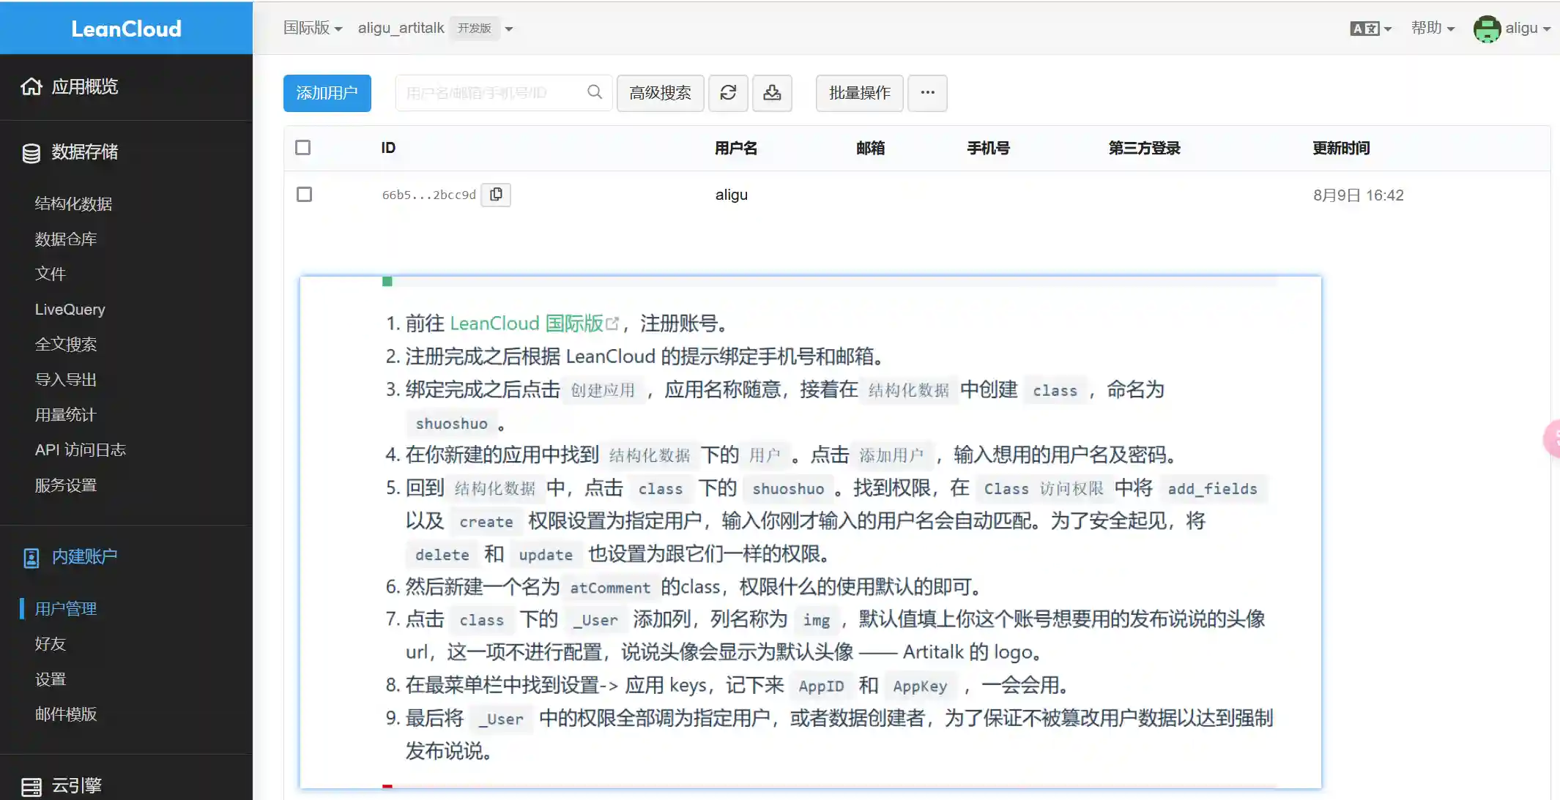The image size is (1560, 800).
Task: Toggle the select-all checkbox in the table header
Action: (304, 147)
